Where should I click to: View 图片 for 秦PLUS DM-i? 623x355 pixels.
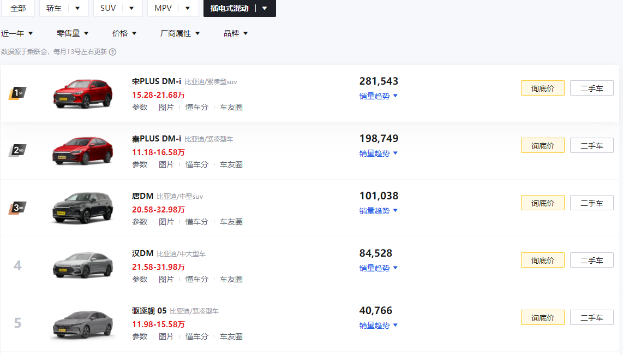click(166, 164)
